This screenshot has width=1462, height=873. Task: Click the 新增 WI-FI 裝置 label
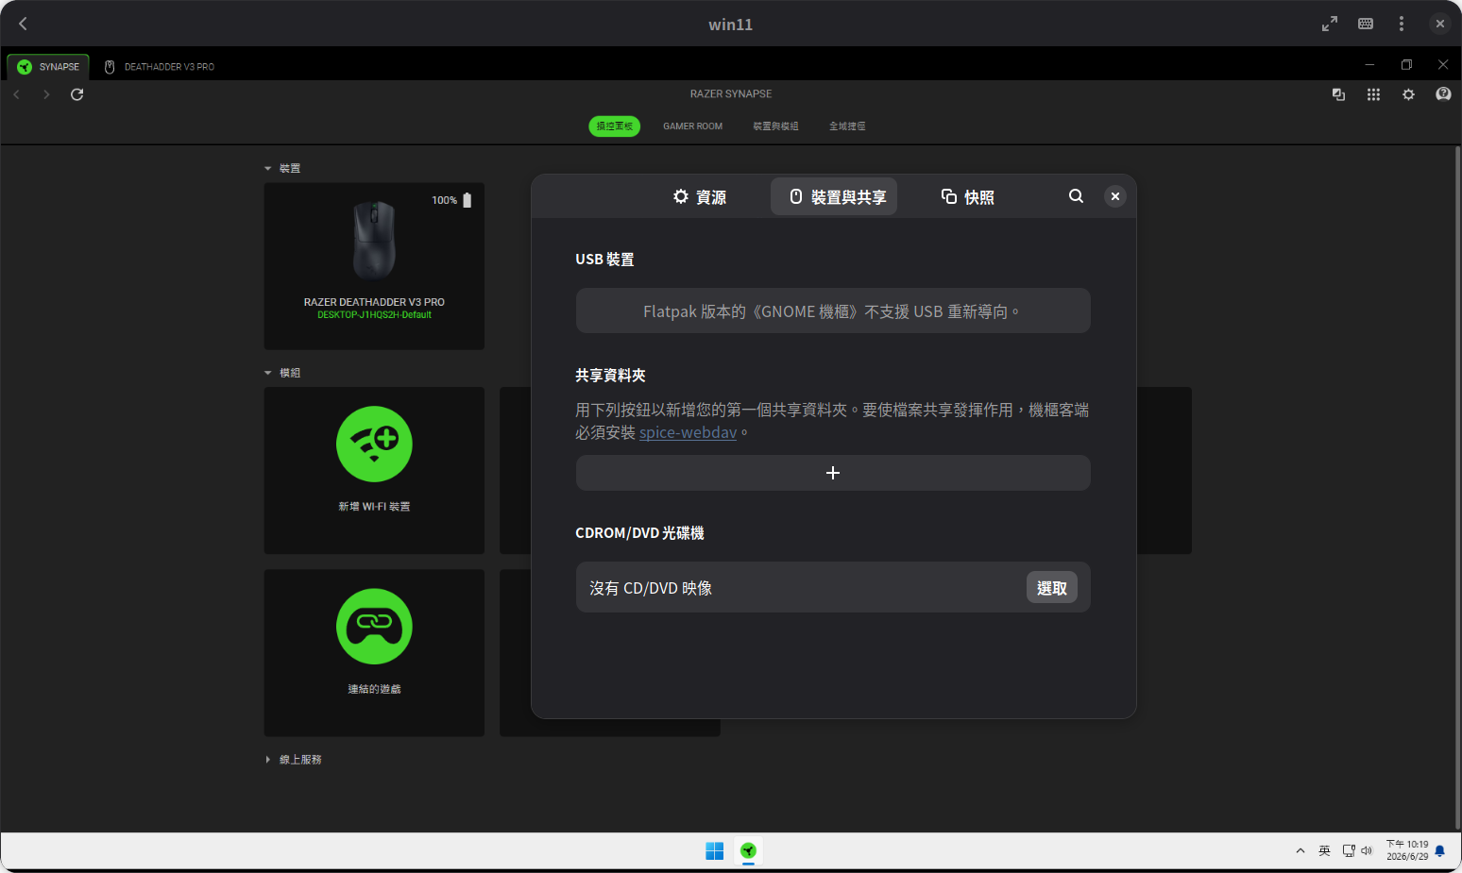(x=374, y=507)
